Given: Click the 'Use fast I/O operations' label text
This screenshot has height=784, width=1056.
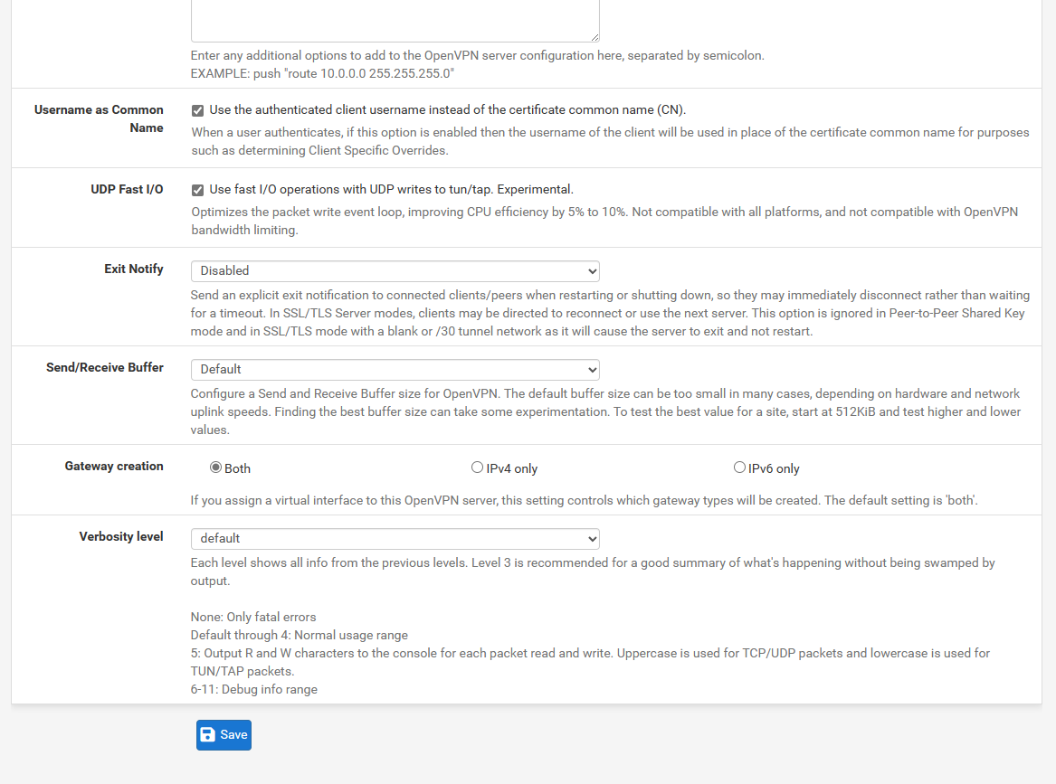Looking at the screenshot, I should pyautogui.click(x=391, y=190).
